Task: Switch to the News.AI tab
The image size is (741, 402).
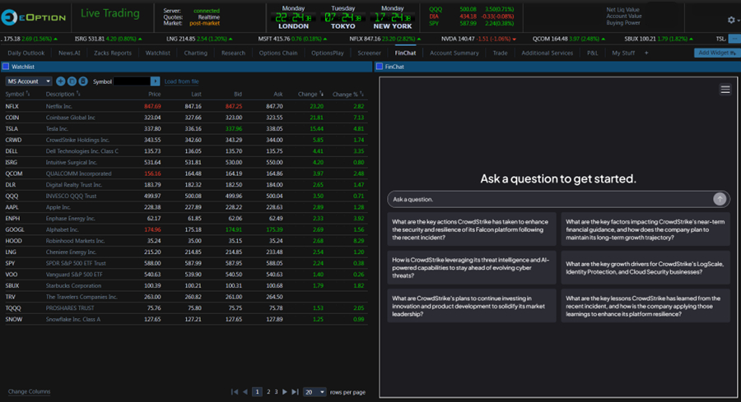Action: (x=69, y=53)
